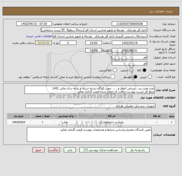
Task: Click the response deadline date 1402/04/19
Action: [130, 43]
